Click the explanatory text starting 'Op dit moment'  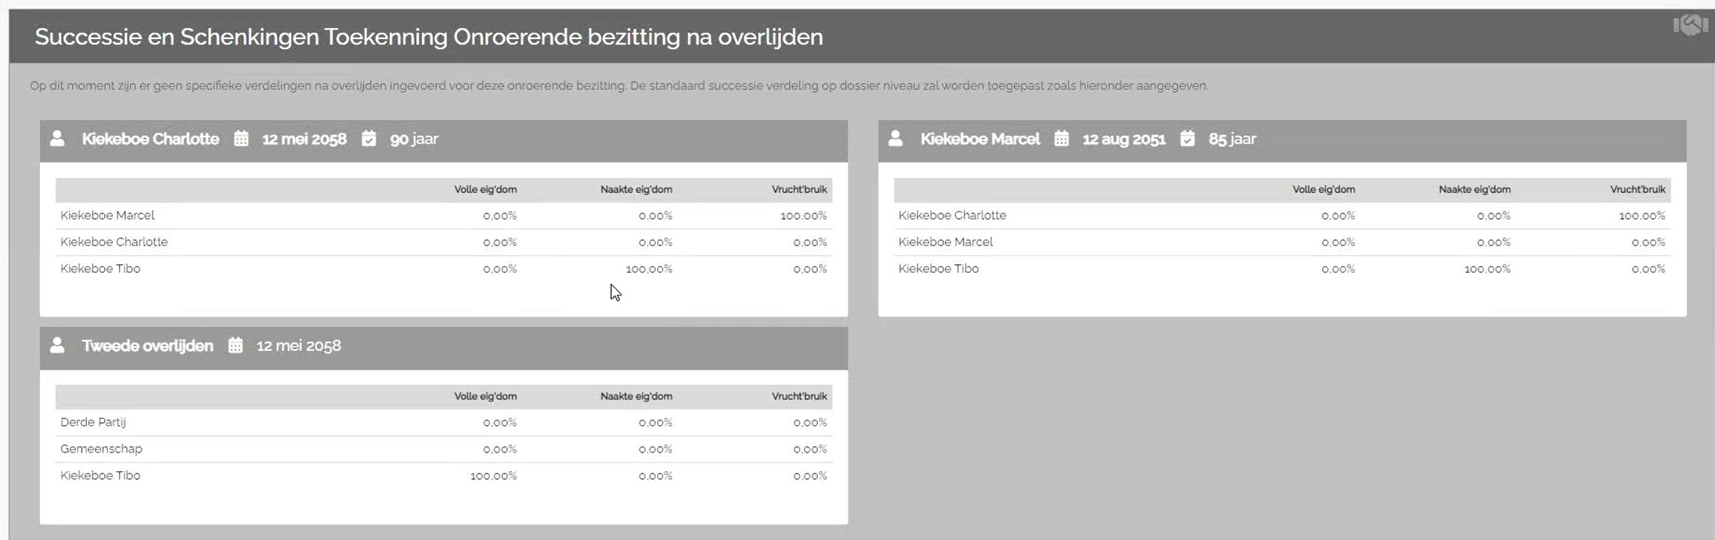619,86
